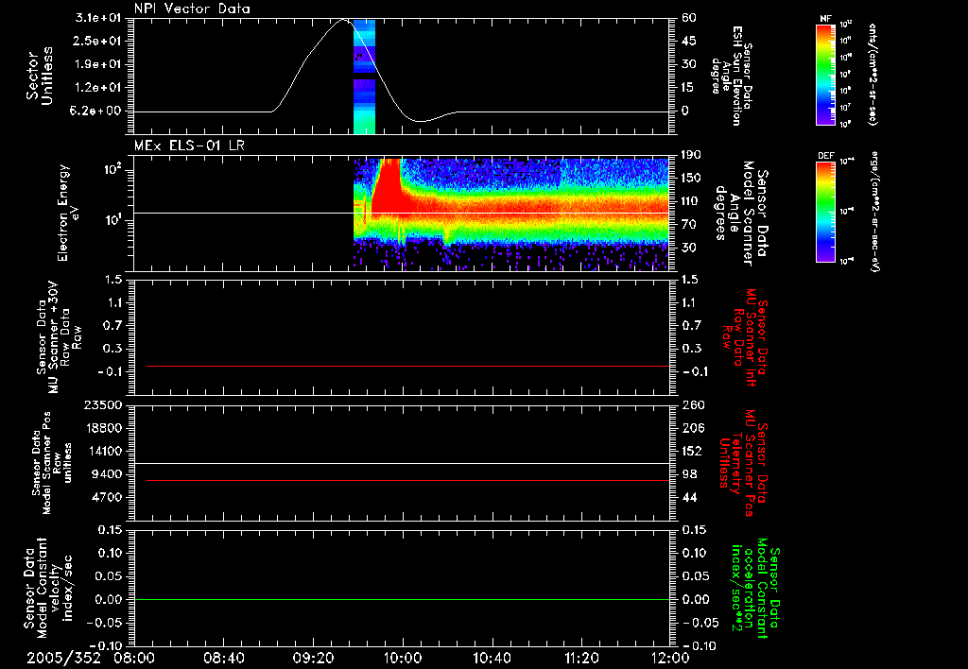Viewport: 968px width, 669px height.
Task: Click the "23500" tick label
Action: 103,404
